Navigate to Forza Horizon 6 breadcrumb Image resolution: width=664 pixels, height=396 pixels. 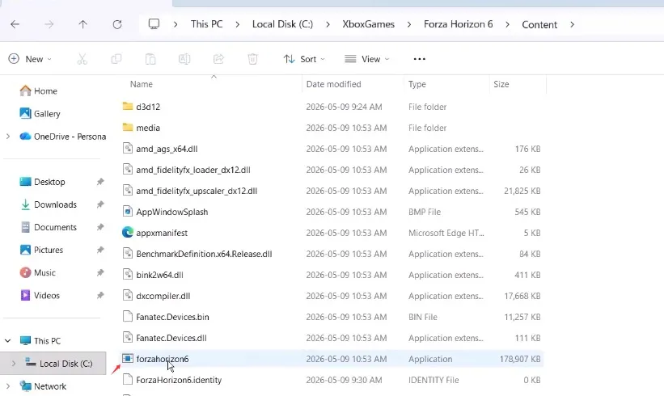click(459, 24)
